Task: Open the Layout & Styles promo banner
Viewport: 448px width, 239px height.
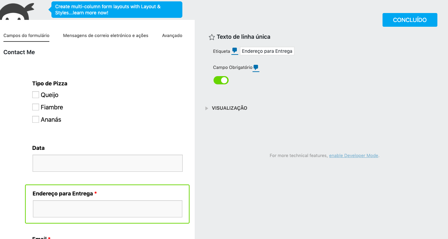Action: click(x=117, y=10)
